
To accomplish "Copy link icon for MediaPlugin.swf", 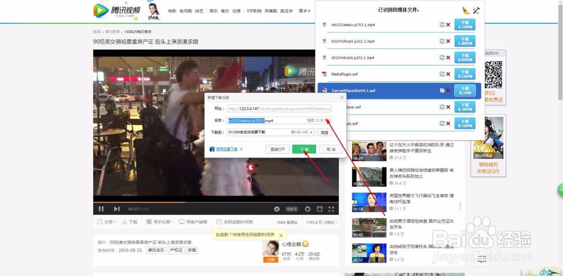I will [442, 74].
